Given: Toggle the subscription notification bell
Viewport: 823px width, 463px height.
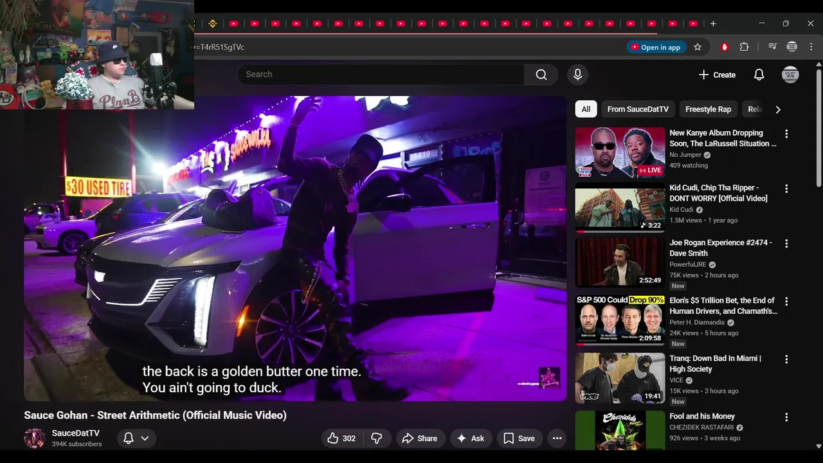Looking at the screenshot, I should (129, 438).
